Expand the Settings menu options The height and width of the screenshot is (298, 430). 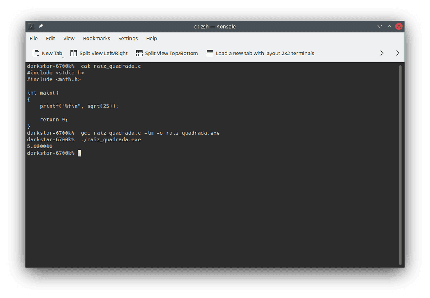[x=128, y=38]
